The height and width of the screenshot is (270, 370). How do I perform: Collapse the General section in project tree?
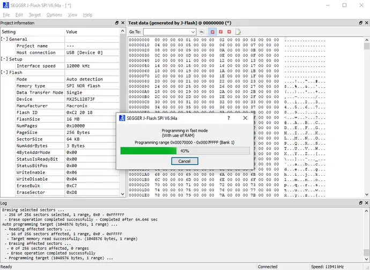4,39
